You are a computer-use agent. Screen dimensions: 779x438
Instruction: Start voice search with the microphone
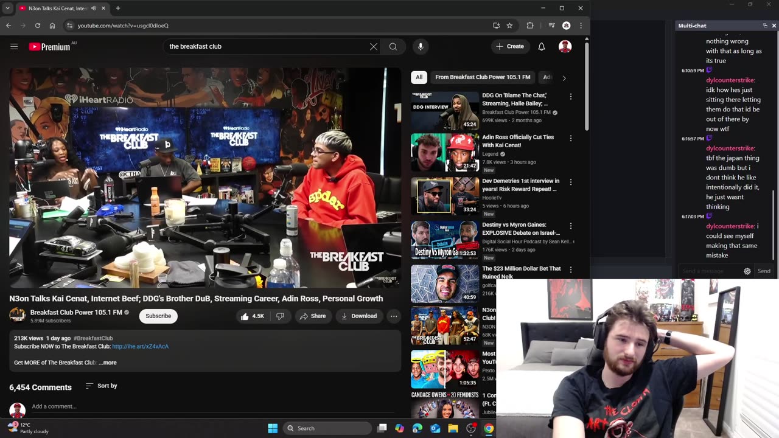click(421, 46)
